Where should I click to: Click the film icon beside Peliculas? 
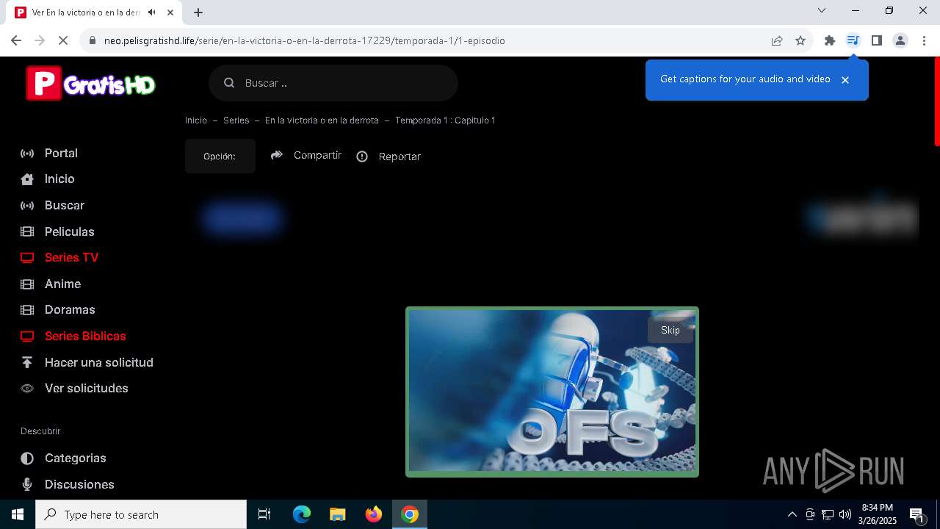click(x=27, y=231)
